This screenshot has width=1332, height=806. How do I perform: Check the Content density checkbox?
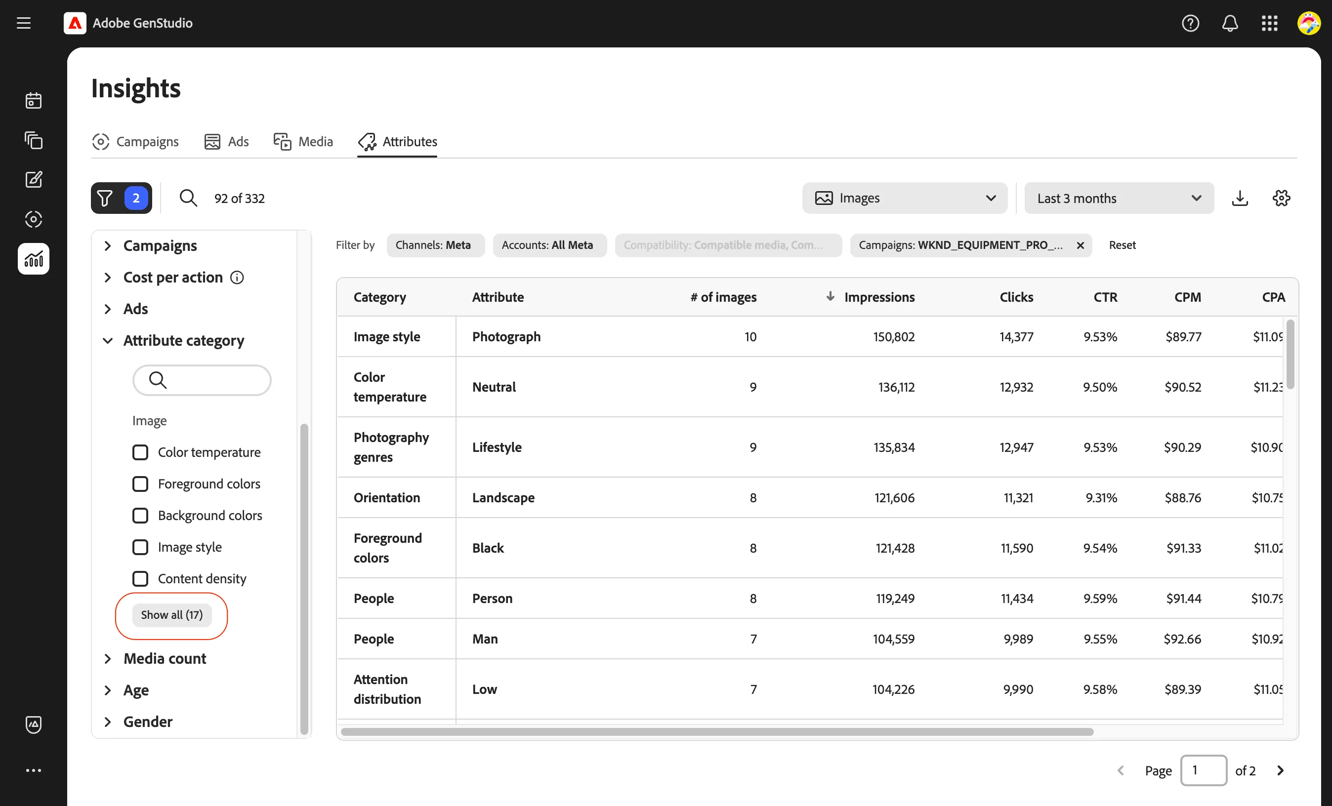[x=140, y=578]
